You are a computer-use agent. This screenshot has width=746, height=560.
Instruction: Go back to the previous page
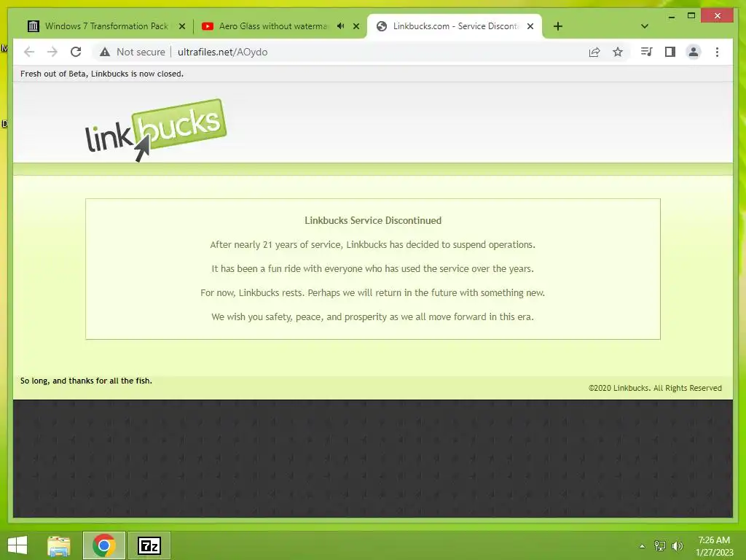pos(29,52)
